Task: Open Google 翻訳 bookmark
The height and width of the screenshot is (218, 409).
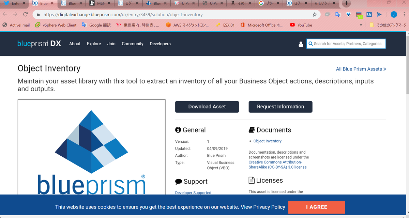Action: tap(96, 25)
